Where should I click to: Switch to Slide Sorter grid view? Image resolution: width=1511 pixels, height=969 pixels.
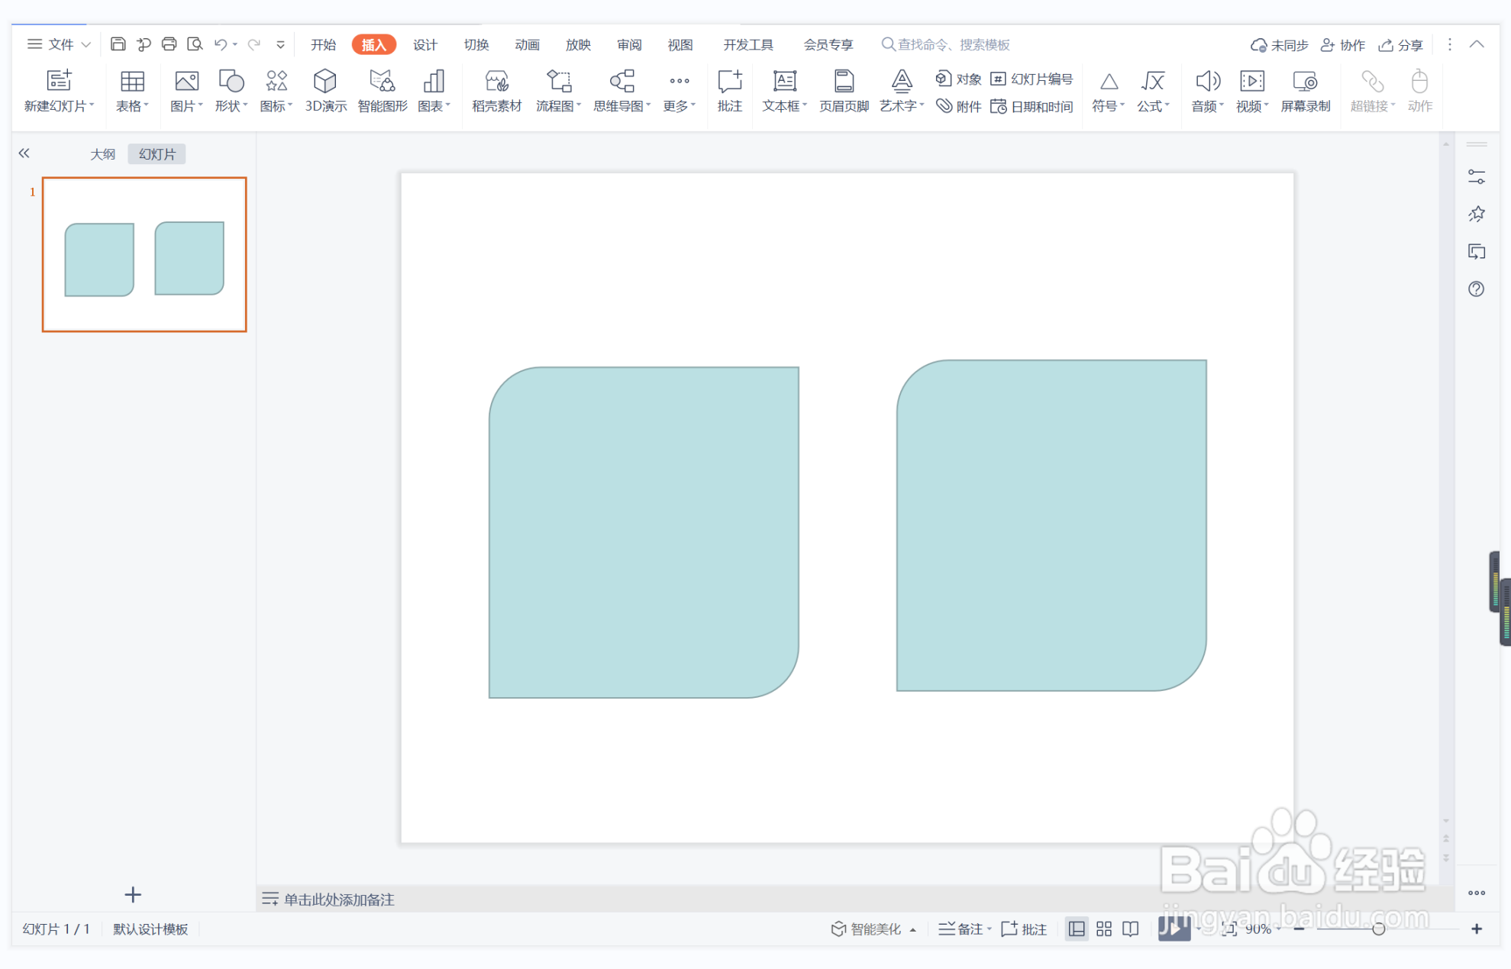tap(1104, 929)
